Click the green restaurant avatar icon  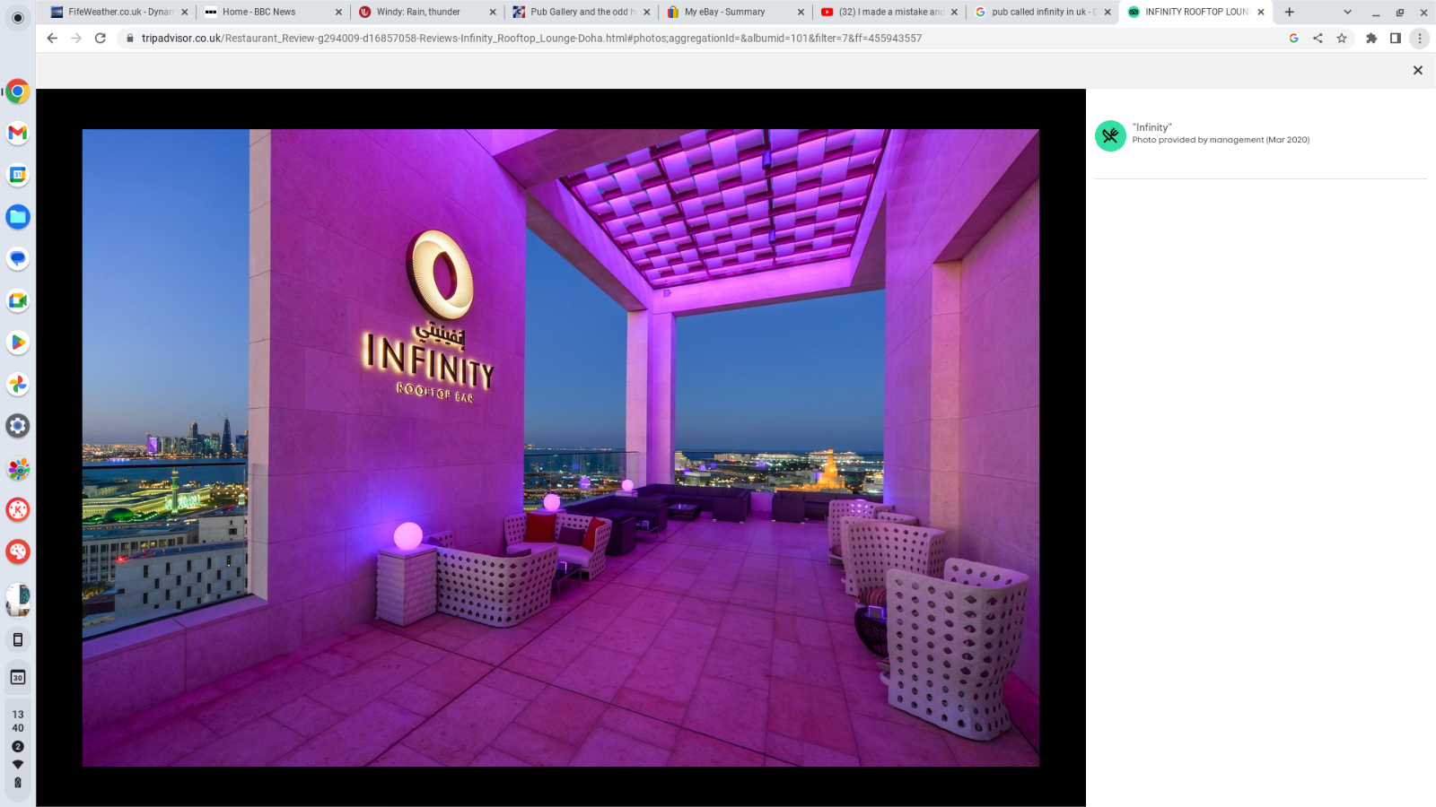pyautogui.click(x=1110, y=135)
